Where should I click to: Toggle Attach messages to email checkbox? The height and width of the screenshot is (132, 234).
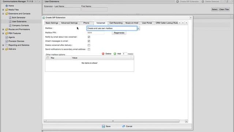pyautogui.click(x=89, y=41)
